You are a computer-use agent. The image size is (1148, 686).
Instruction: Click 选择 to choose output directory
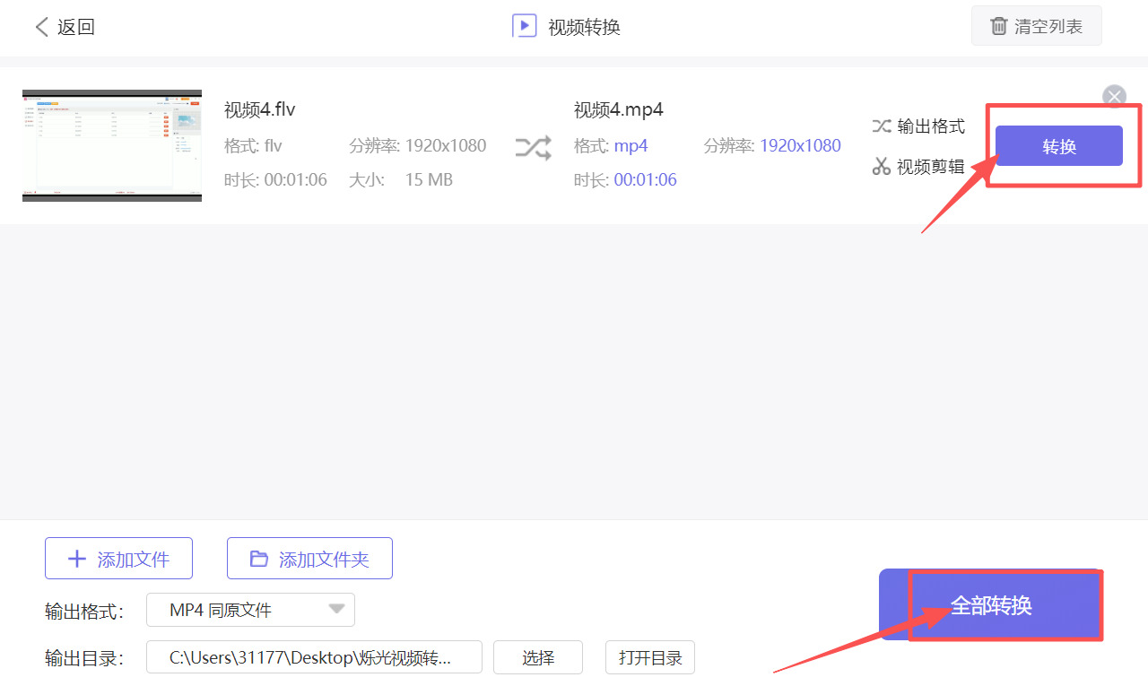[537, 656]
